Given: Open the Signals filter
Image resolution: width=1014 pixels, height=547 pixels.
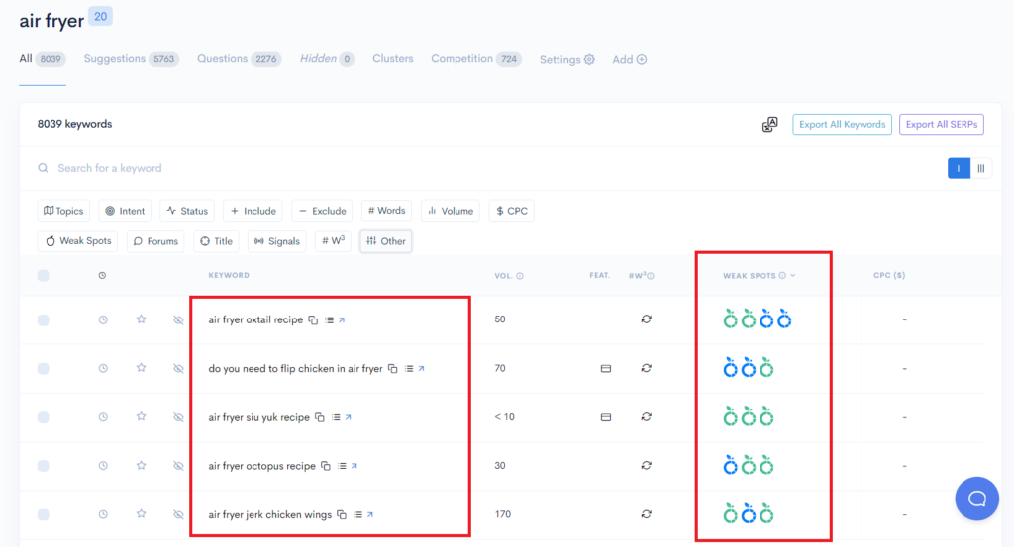Looking at the screenshot, I should pos(277,241).
